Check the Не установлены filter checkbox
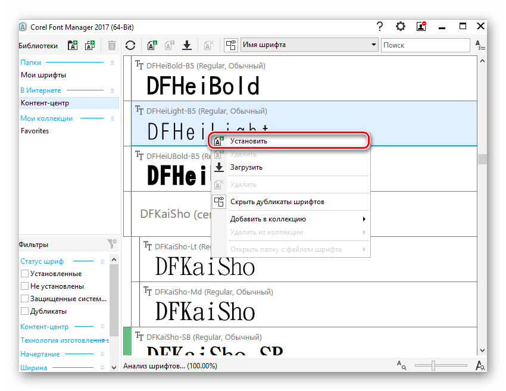This screenshot has height=391, width=506. click(24, 286)
